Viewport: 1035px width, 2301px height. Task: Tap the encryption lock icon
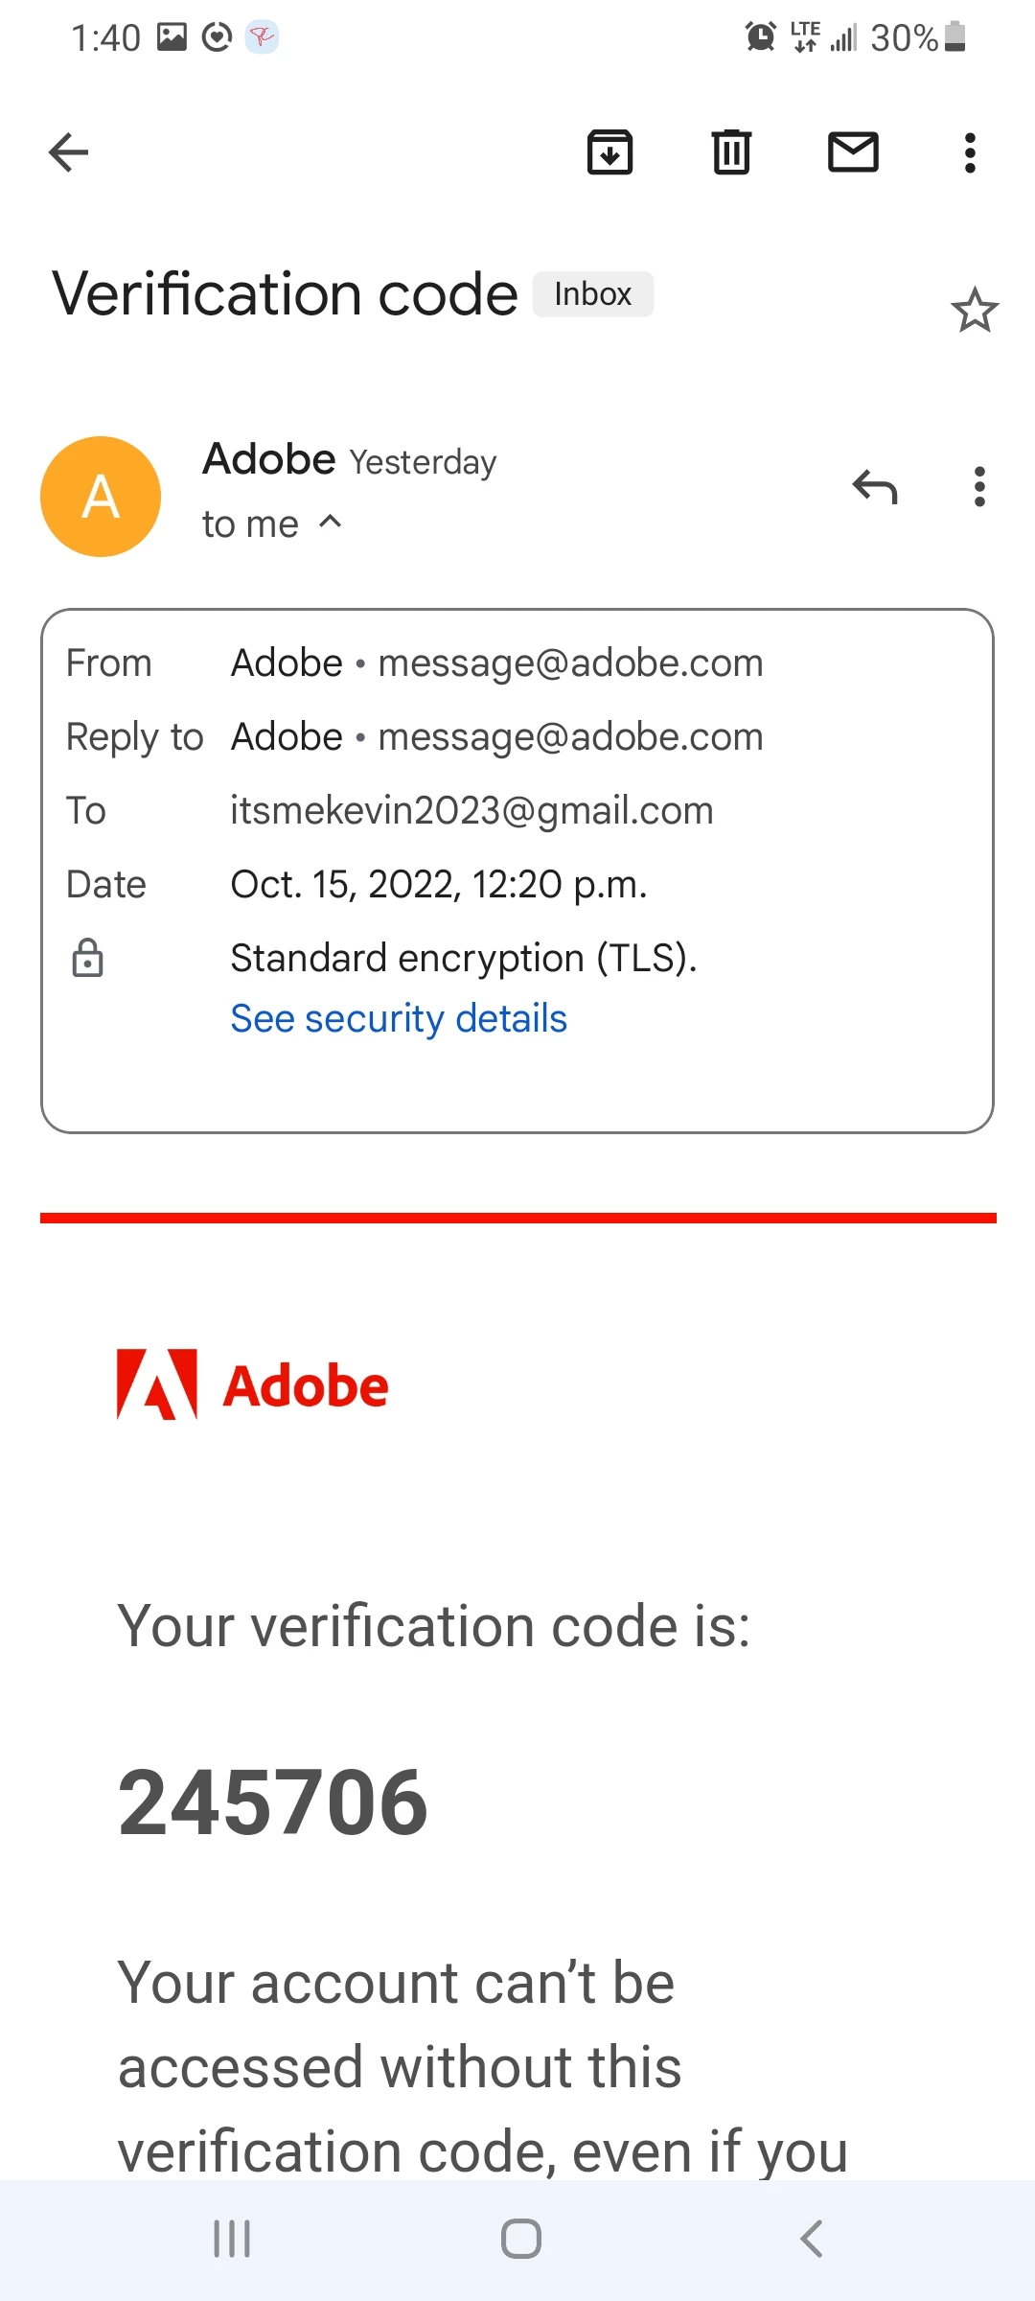coord(88,958)
